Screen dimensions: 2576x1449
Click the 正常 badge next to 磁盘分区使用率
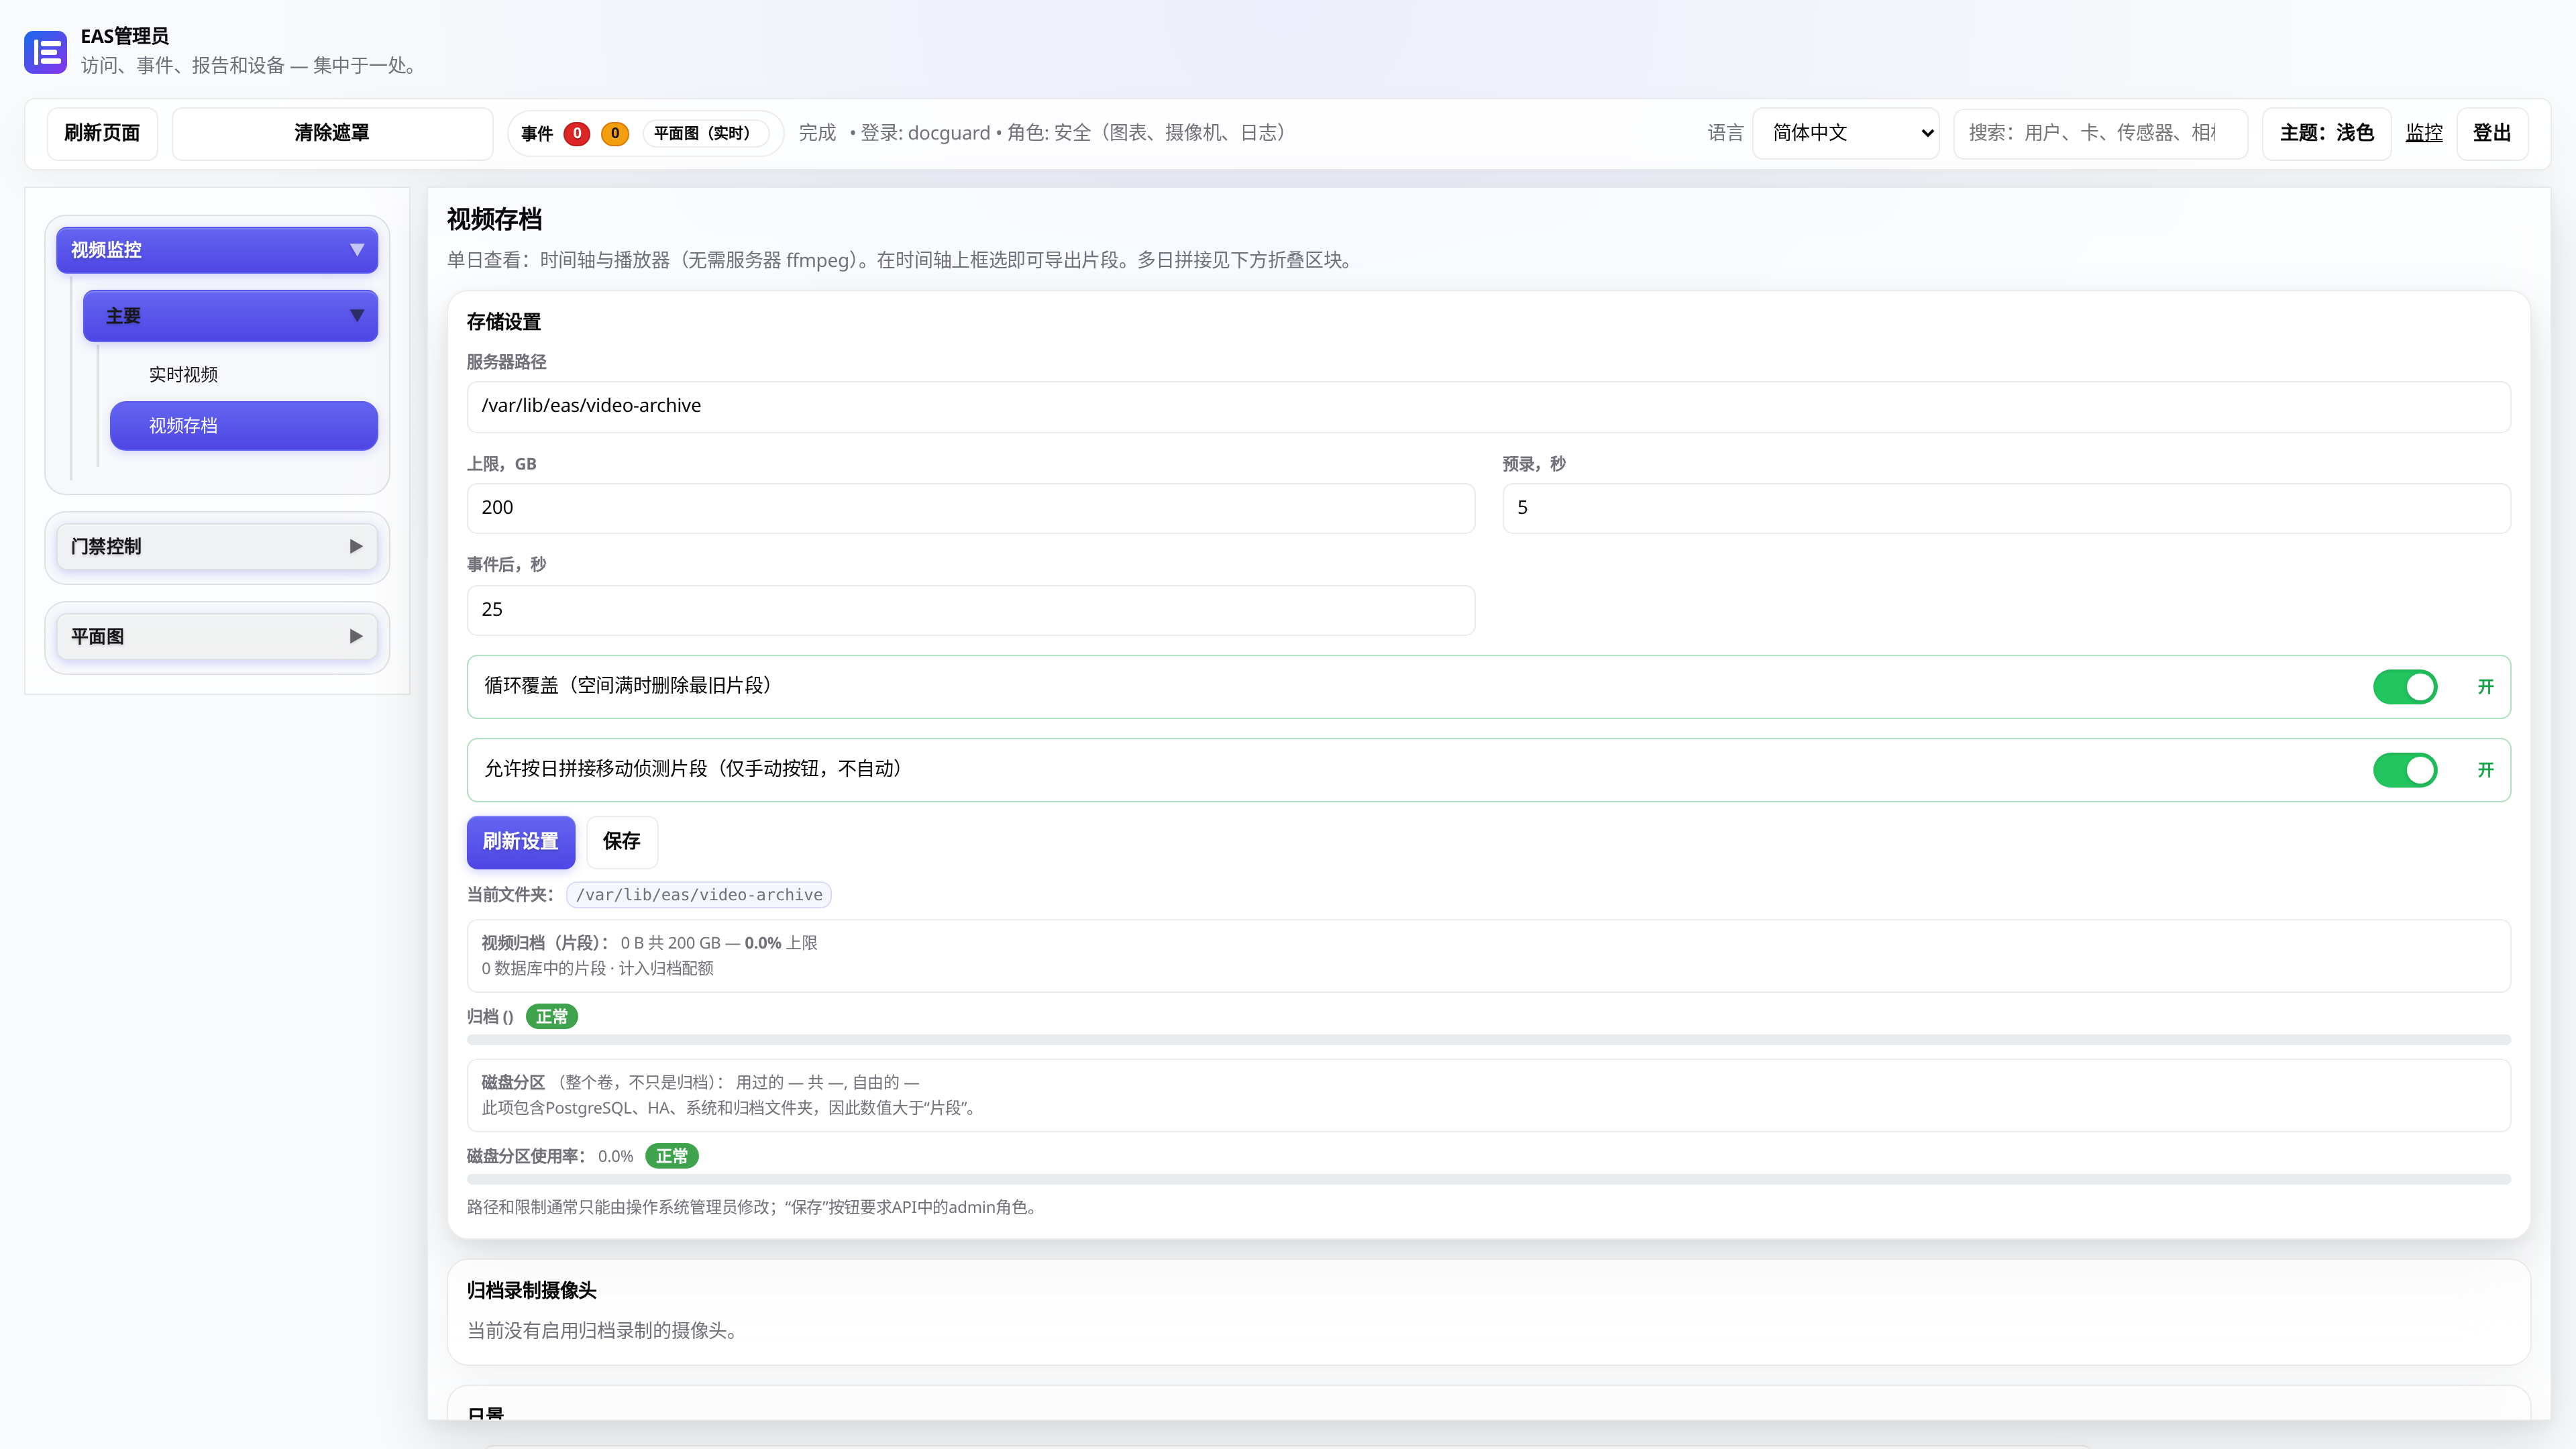point(672,1156)
